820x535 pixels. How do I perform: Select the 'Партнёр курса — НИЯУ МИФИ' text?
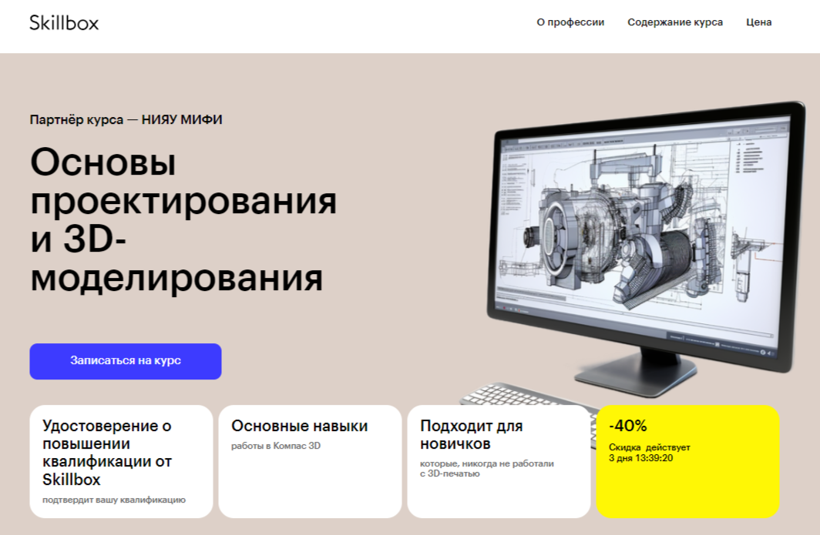pos(126,119)
